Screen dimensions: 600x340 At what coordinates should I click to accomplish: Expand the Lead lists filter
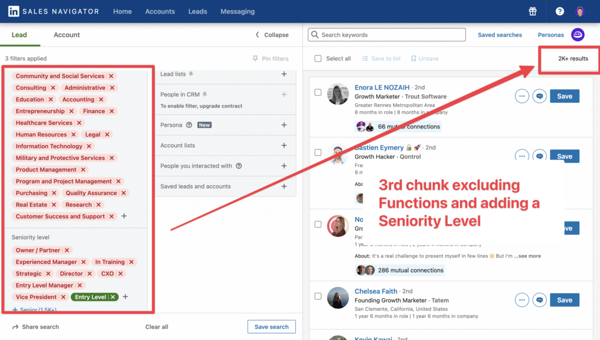(x=284, y=74)
